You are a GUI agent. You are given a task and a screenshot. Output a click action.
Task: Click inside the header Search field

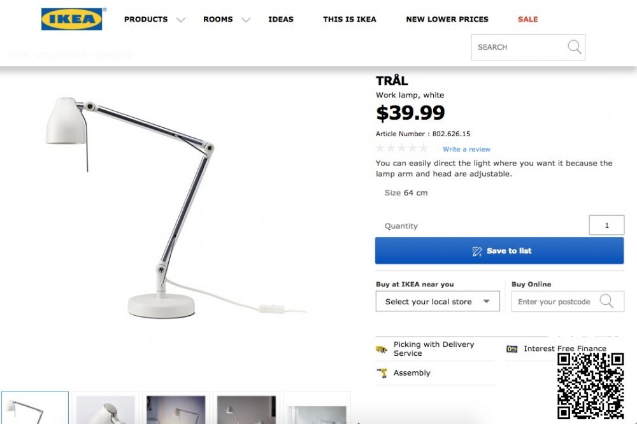pyautogui.click(x=517, y=47)
